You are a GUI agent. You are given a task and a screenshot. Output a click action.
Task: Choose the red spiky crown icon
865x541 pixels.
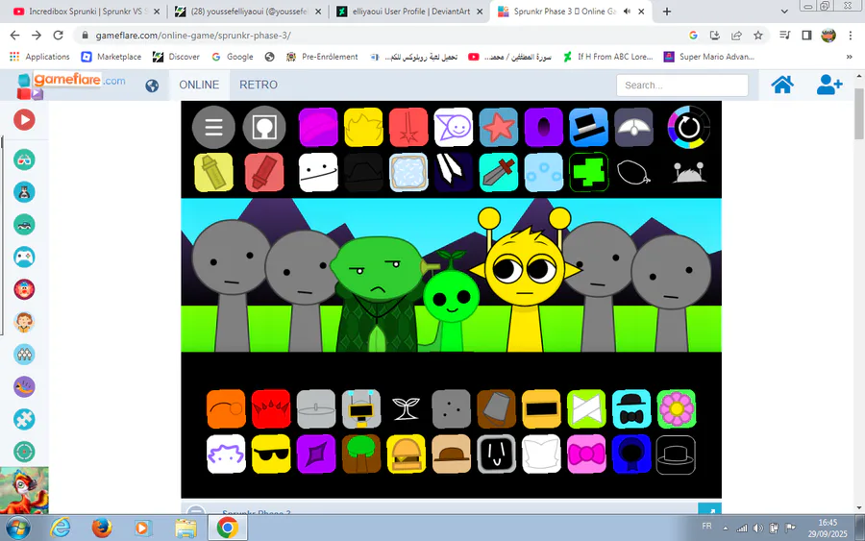(271, 409)
